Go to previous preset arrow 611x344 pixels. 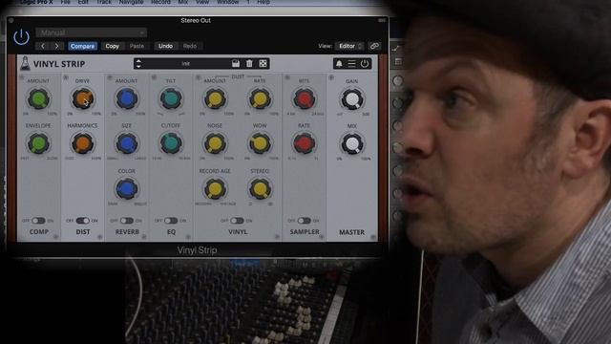click(43, 46)
